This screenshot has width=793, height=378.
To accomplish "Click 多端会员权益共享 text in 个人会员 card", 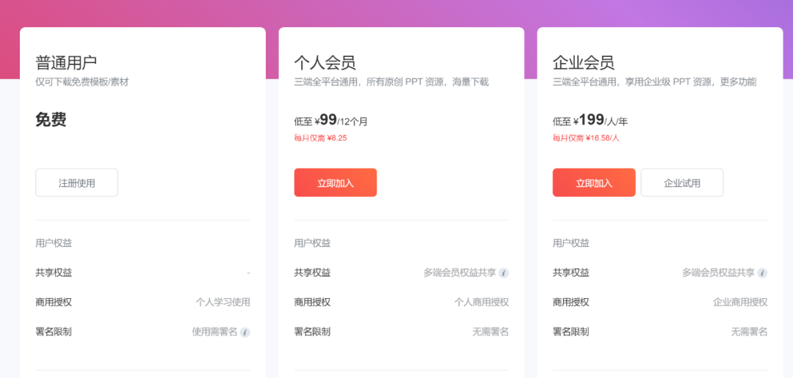I will click(460, 273).
